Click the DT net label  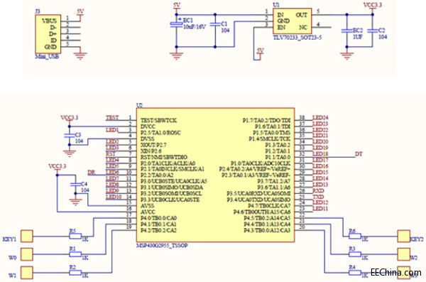359,154
